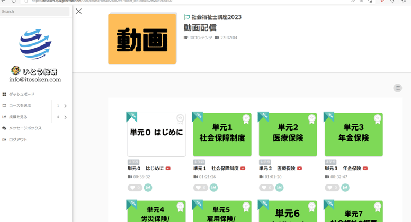Click the info@itosoken.com email text
This screenshot has width=411, height=222.
[35, 79]
